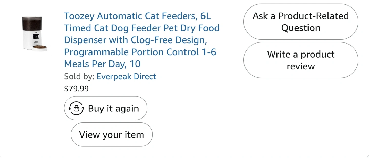Write a product review
This screenshot has height=158, width=369.
coord(301,60)
